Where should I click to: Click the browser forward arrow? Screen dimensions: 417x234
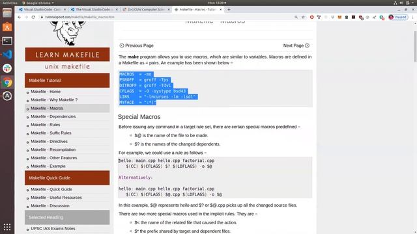tap(26, 17)
